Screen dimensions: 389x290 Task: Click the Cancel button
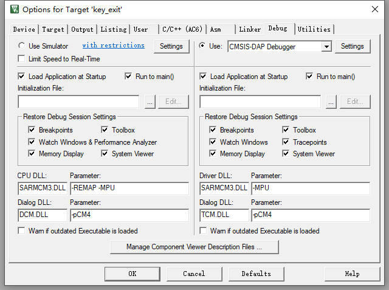194,274
